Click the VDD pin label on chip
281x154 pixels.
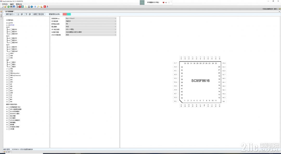224,101
